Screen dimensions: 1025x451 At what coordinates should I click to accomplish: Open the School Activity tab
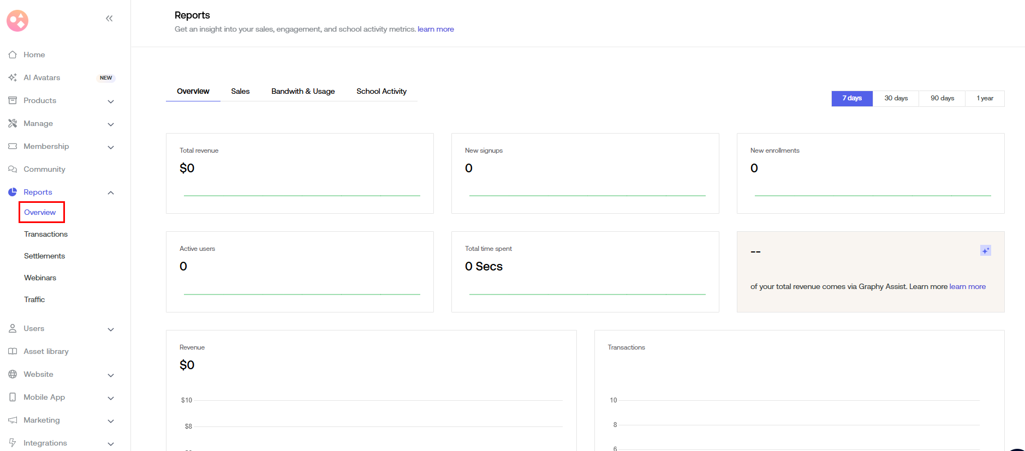pyautogui.click(x=381, y=91)
